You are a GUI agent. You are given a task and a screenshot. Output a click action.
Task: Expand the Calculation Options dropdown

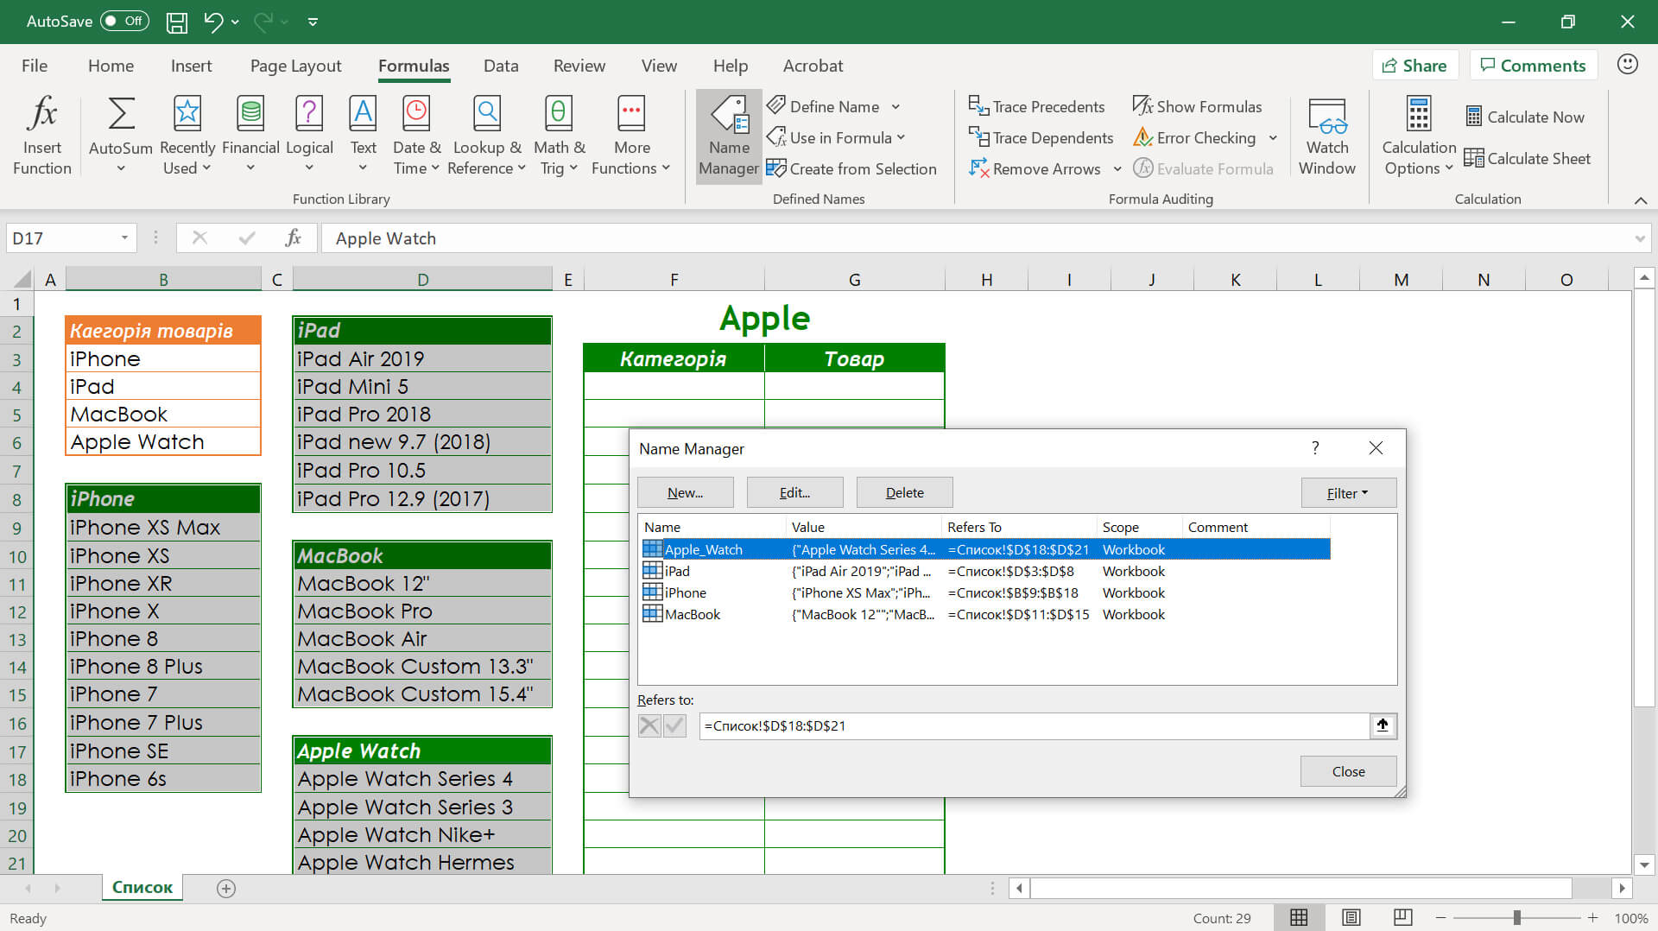[1418, 135]
